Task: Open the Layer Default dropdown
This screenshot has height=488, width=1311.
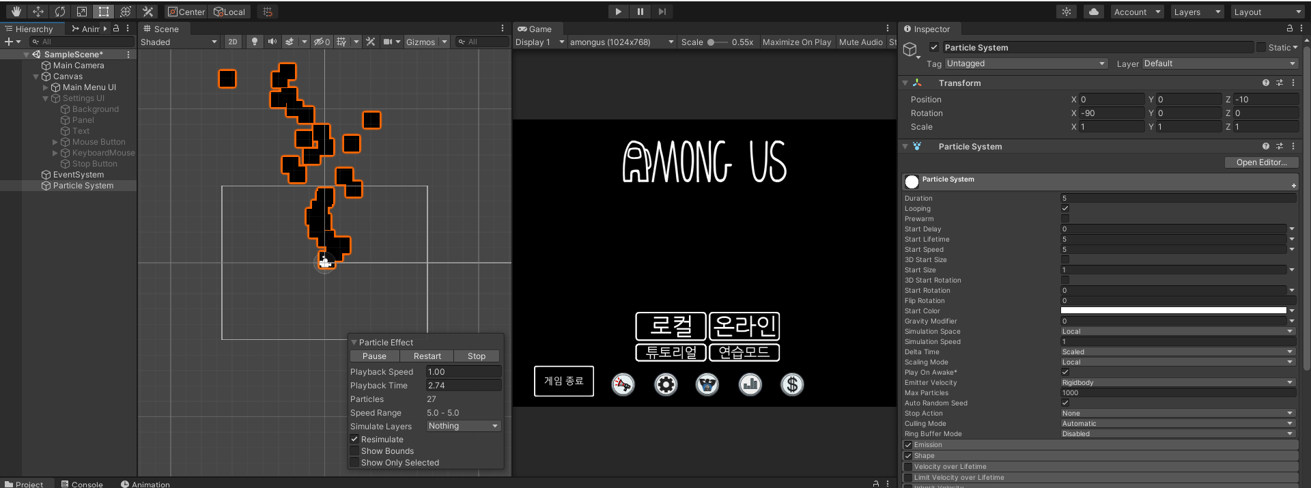Action: 1220,63
